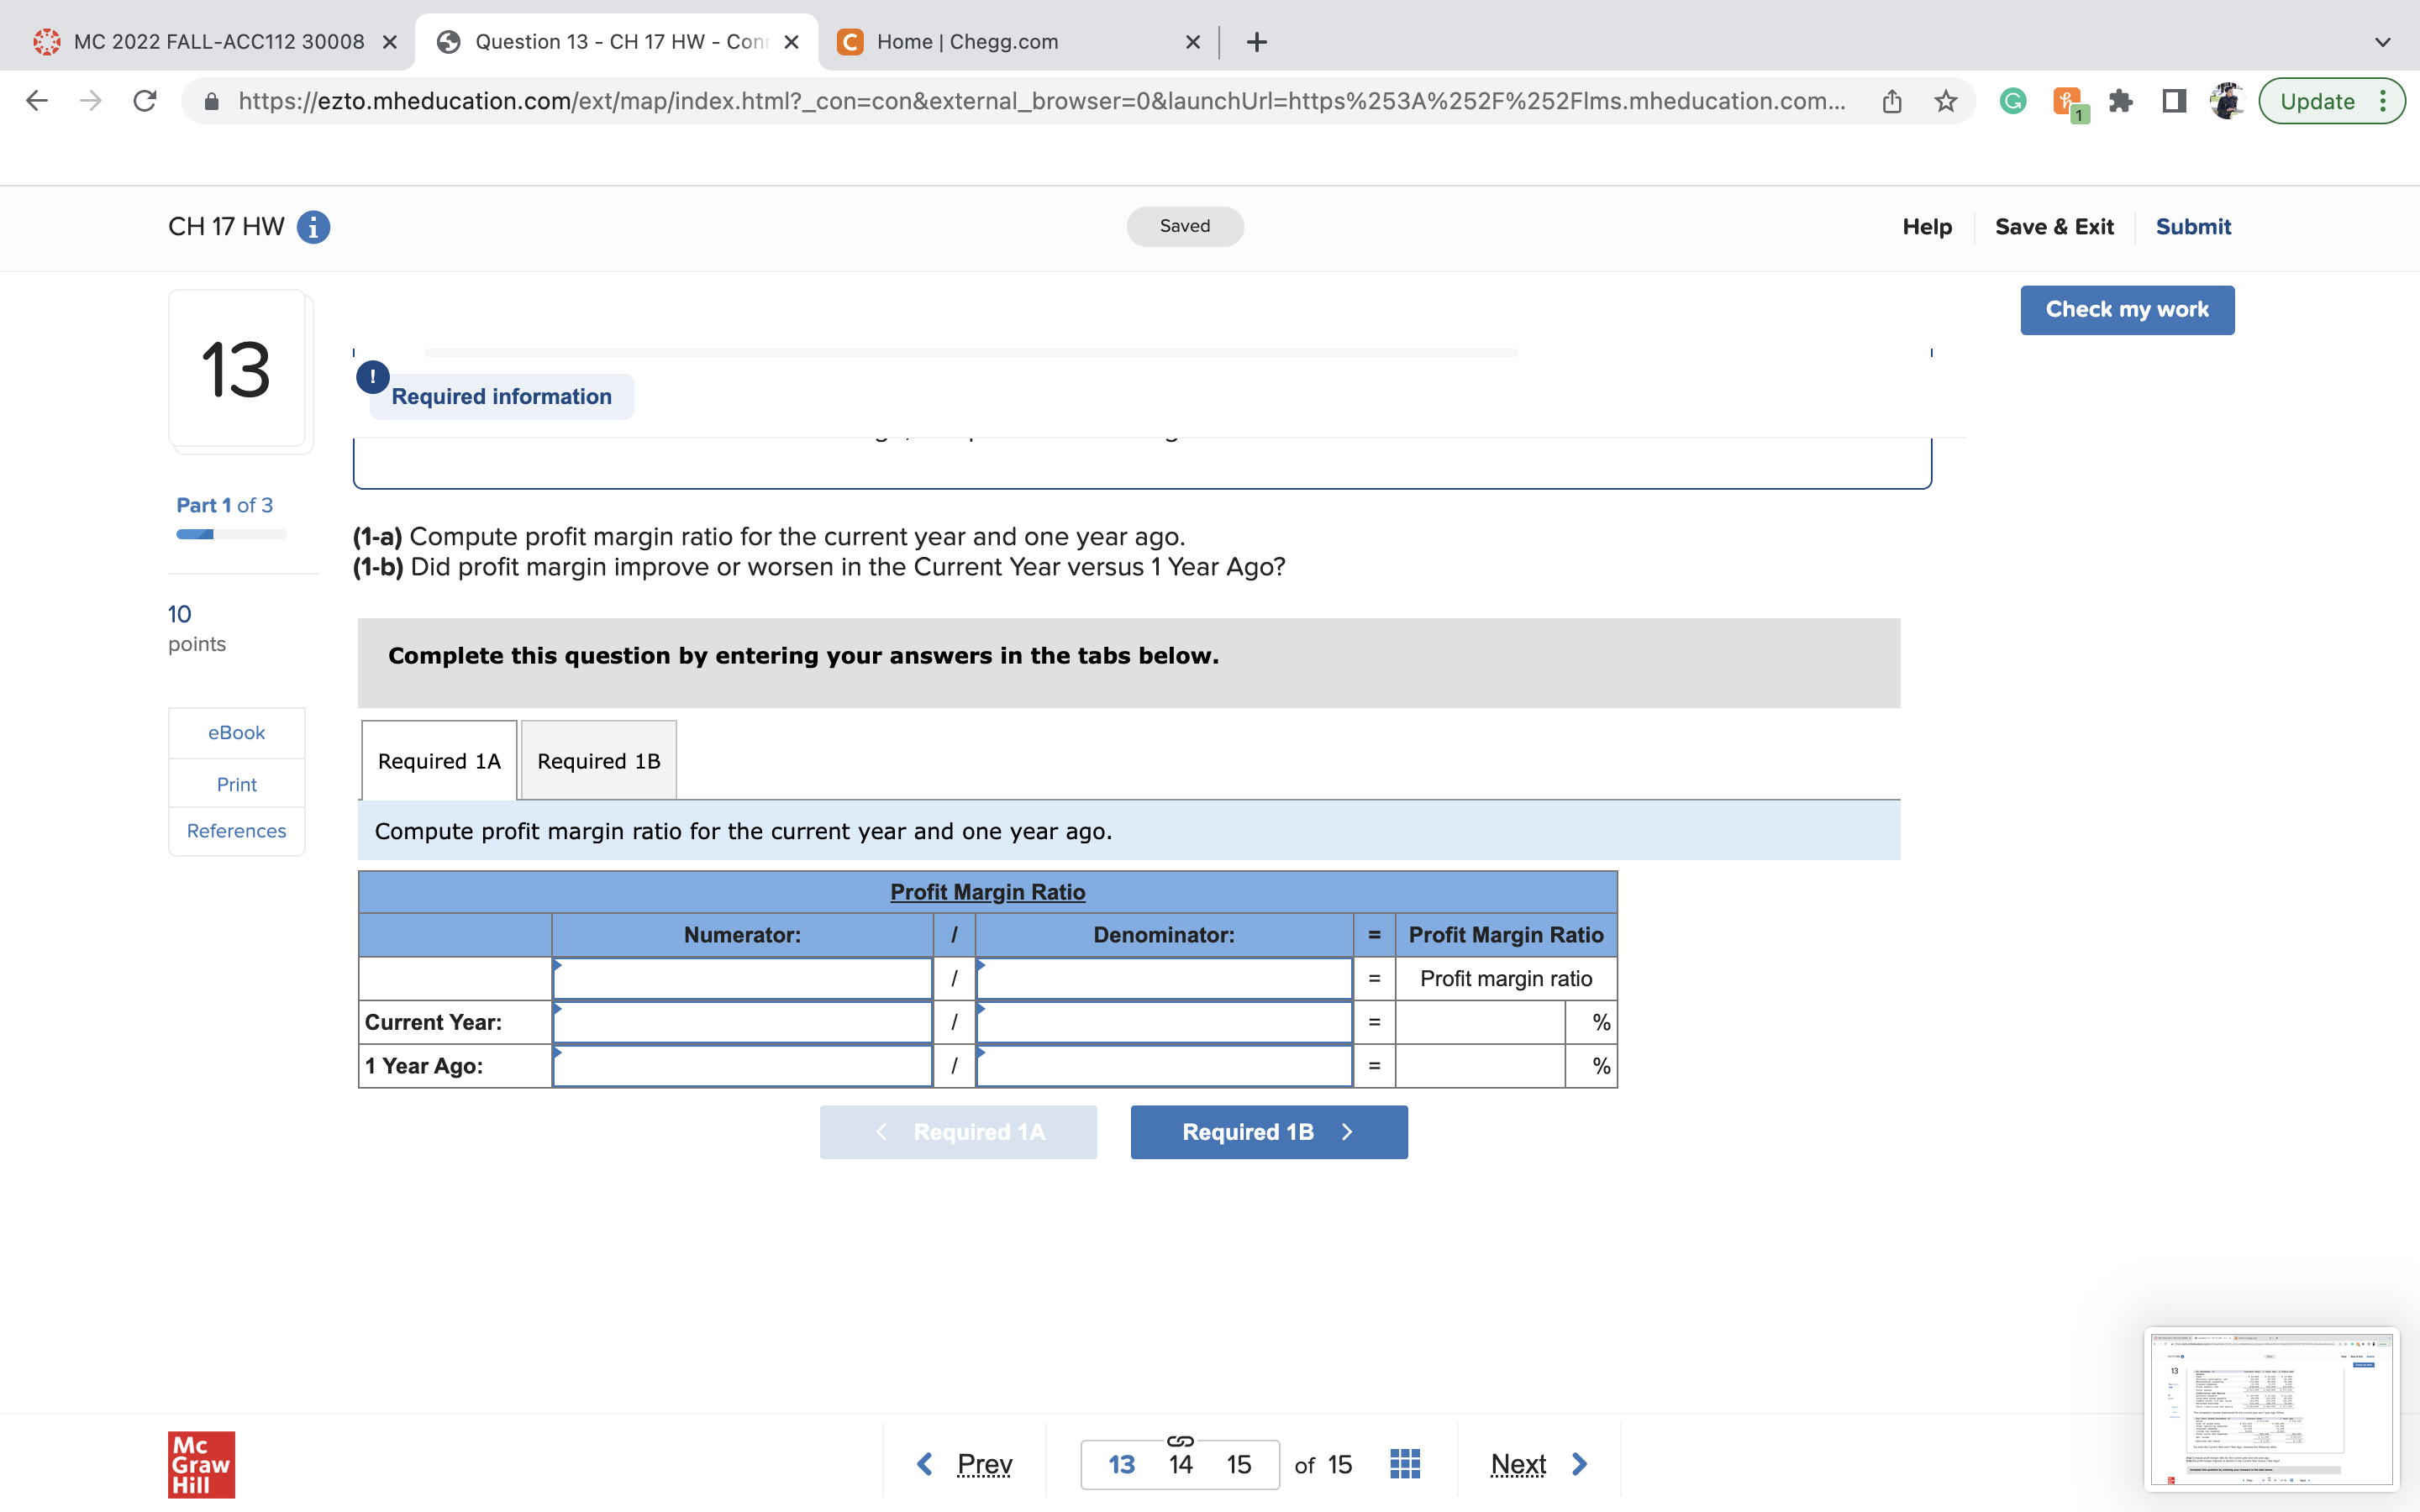This screenshot has width=2420, height=1512.
Task: Open the question grid navigator icon
Action: point(1405,1464)
